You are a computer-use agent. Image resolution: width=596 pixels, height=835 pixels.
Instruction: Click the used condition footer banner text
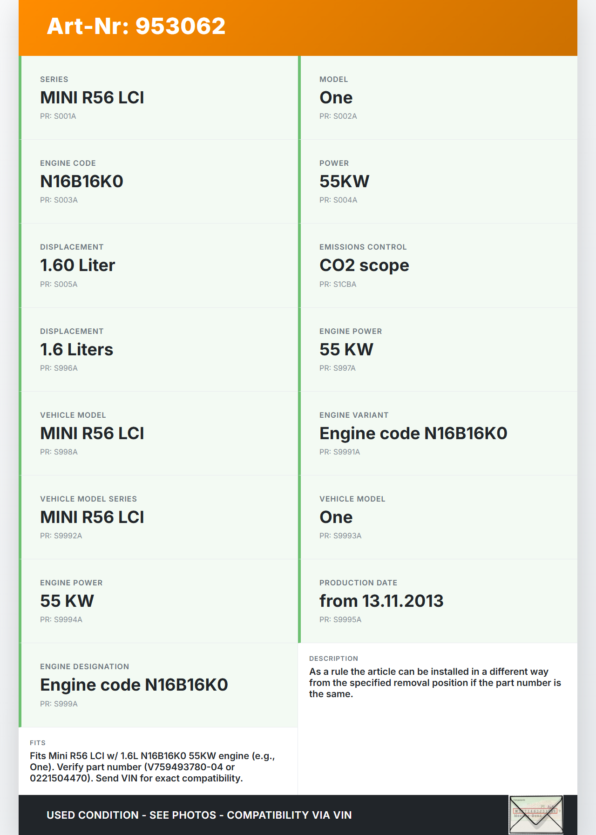coord(199,815)
